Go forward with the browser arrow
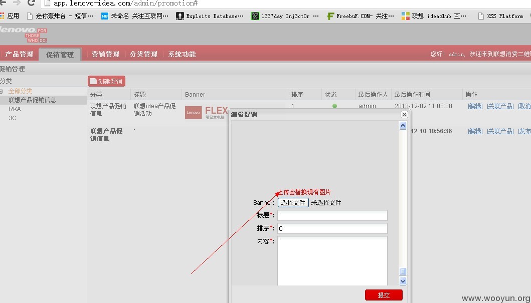531x303 pixels. 17,3
